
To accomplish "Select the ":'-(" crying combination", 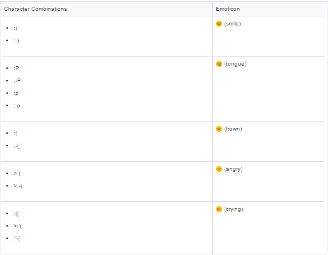I will pyautogui.click(x=17, y=239).
